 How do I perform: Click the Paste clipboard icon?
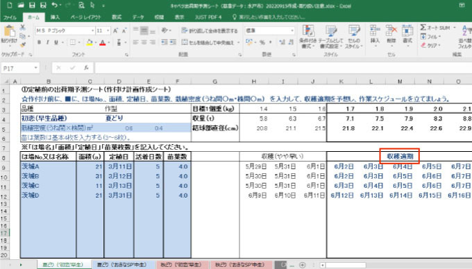9,31
